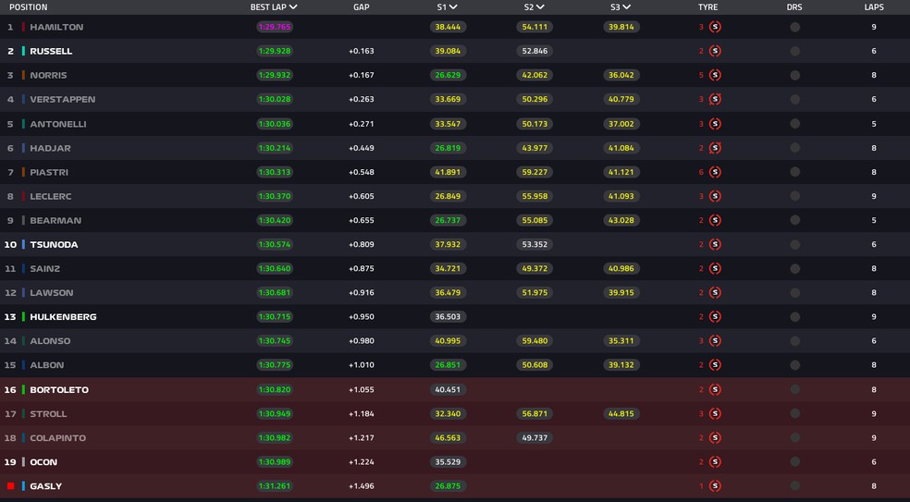Click the team color bar next to Antonelli

tap(23, 123)
